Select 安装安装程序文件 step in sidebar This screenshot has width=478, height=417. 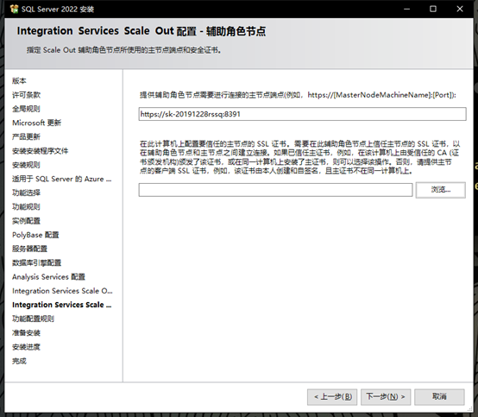click(x=41, y=151)
